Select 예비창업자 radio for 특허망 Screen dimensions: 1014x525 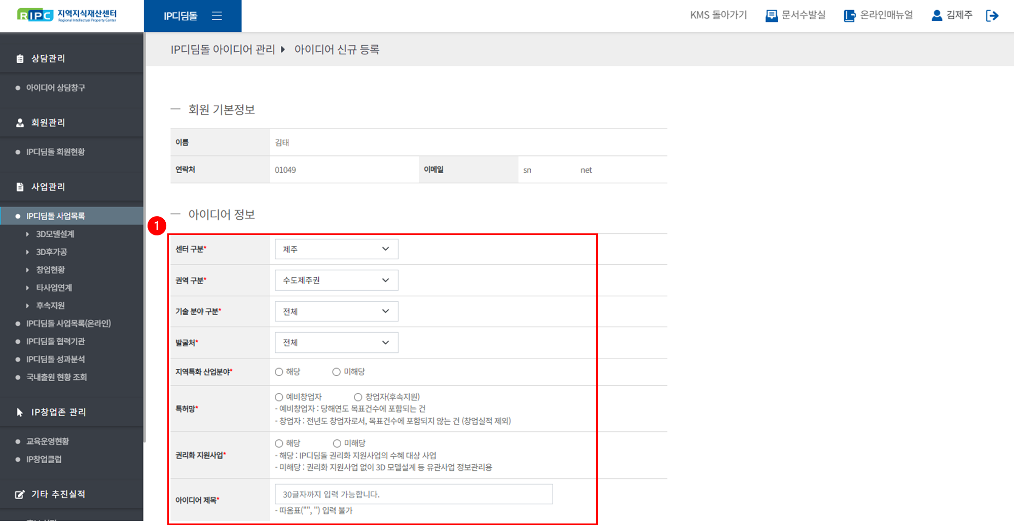(x=279, y=397)
